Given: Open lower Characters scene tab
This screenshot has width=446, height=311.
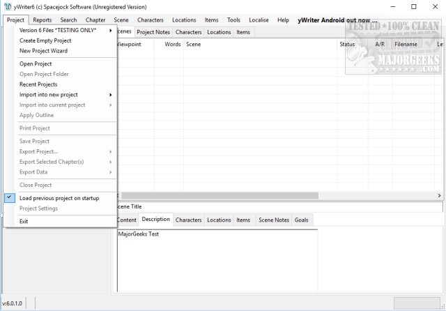Looking at the screenshot, I should [x=188, y=220].
